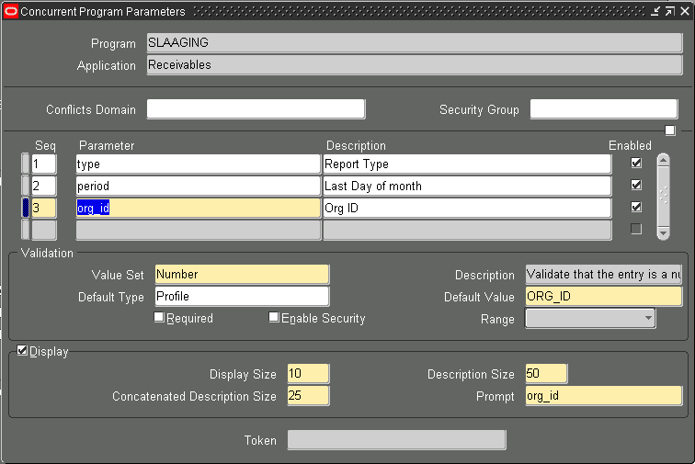This screenshot has width=695, height=464.
Task: Uncheck the Display checkbox
Action: click(23, 351)
